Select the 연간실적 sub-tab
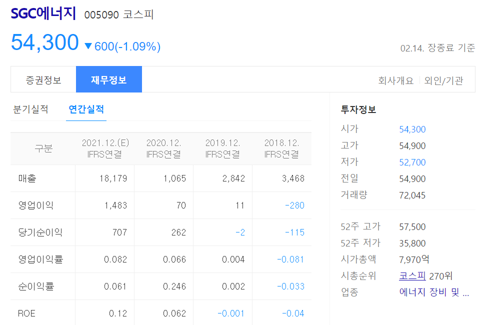The width and height of the screenshot is (483, 325). [86, 109]
